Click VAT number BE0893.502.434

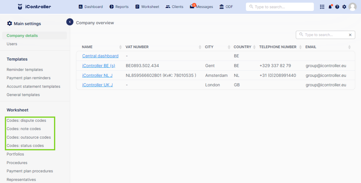142,66
